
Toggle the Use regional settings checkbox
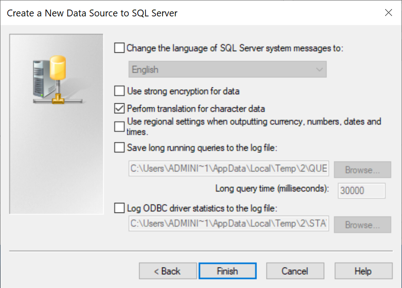[119, 126]
